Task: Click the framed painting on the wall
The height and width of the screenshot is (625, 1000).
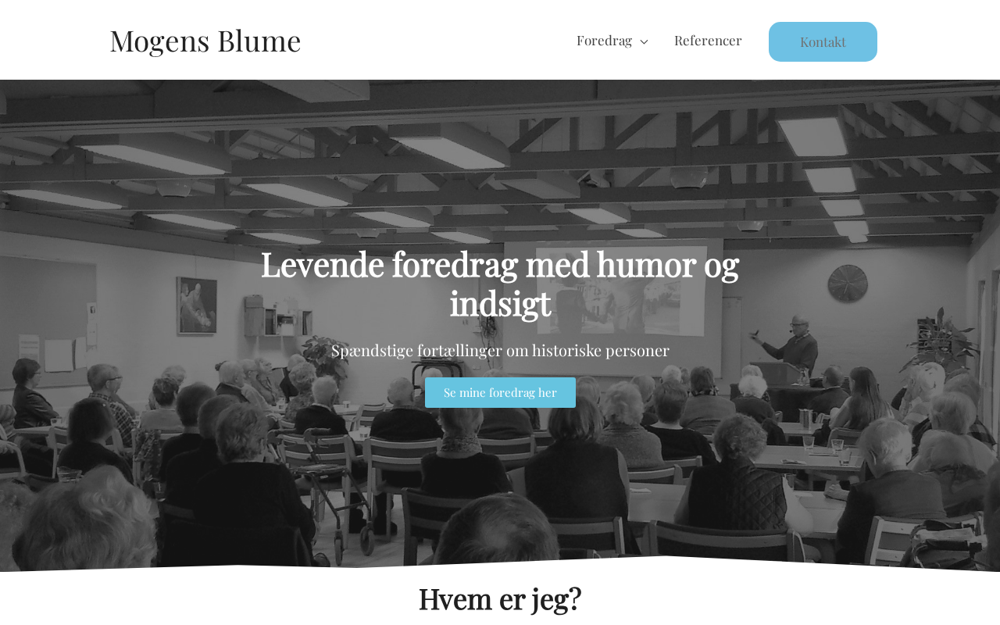Action: click(197, 305)
